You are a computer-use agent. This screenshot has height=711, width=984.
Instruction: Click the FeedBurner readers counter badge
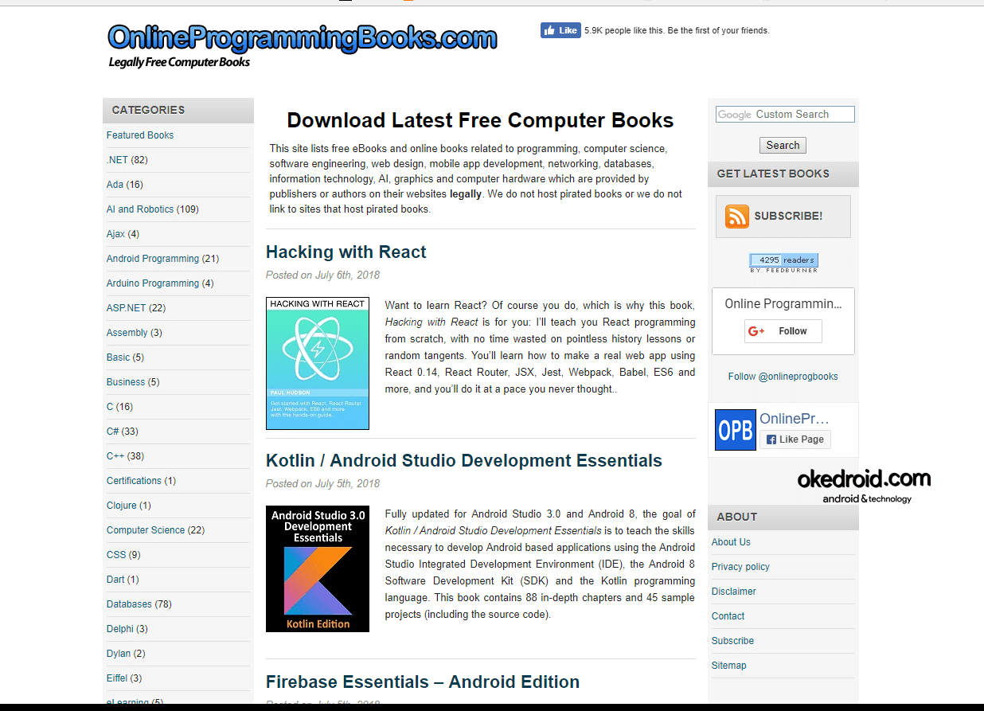click(x=783, y=263)
